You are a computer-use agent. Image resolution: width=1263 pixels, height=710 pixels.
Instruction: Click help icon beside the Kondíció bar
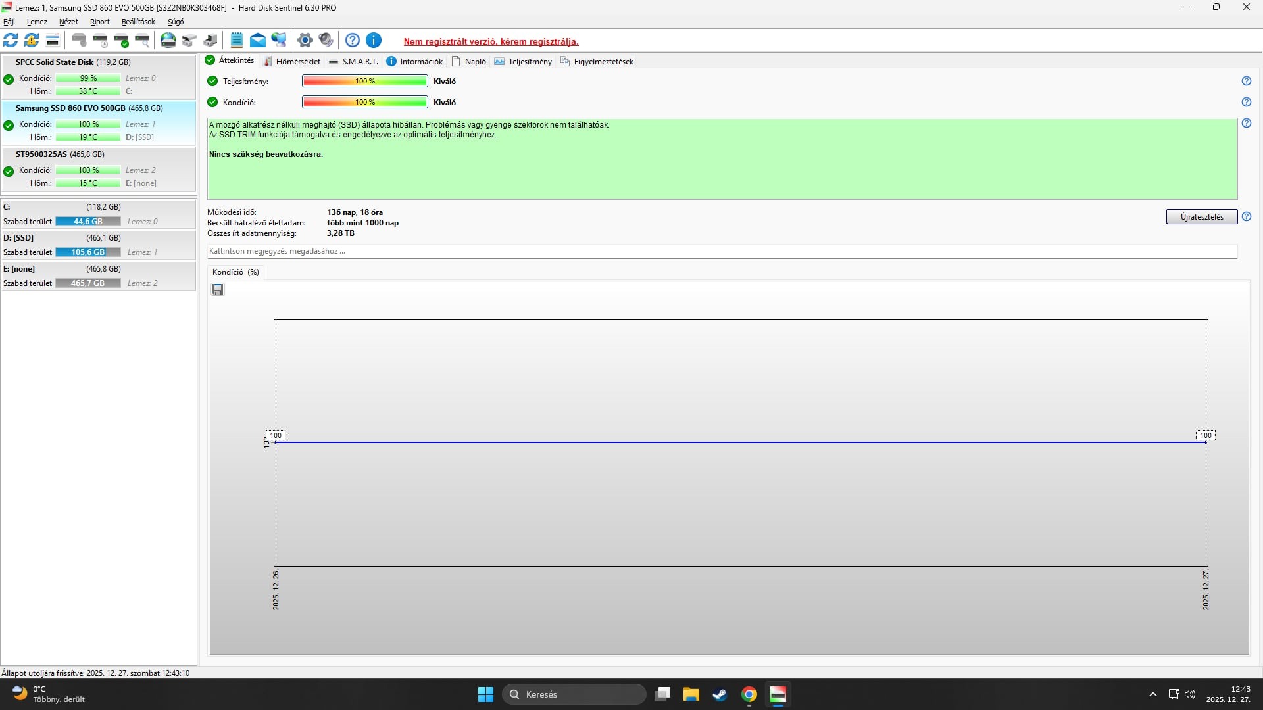click(x=1246, y=103)
